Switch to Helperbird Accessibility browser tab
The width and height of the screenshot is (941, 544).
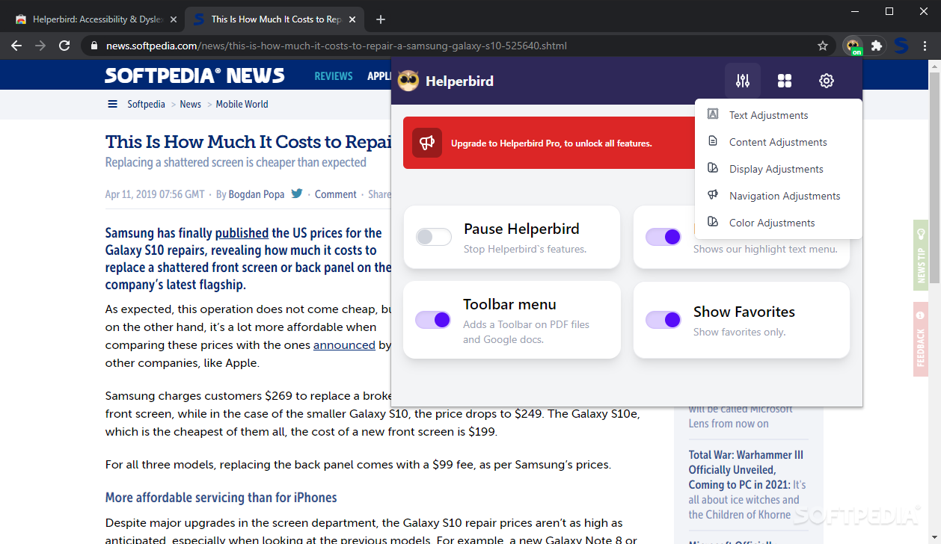pos(96,19)
